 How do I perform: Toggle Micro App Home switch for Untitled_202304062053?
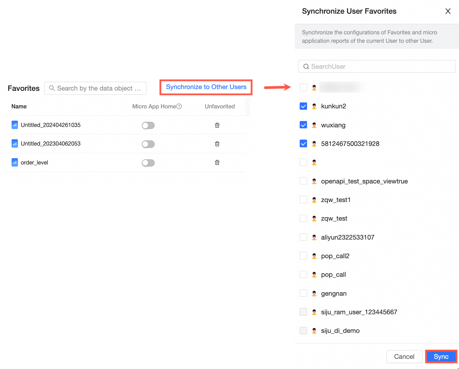(x=148, y=144)
